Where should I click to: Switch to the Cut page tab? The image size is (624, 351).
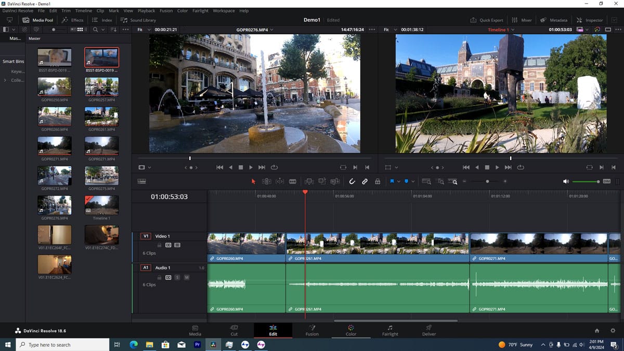coord(234,330)
